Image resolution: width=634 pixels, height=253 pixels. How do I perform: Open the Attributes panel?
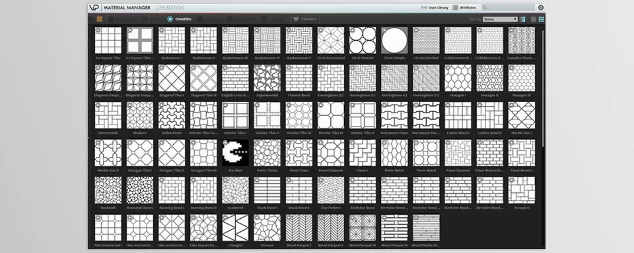[x=464, y=8]
